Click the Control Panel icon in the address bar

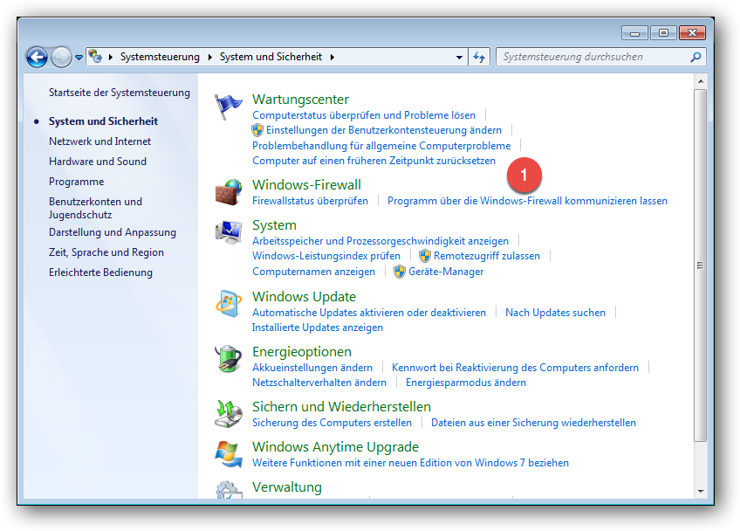click(95, 56)
